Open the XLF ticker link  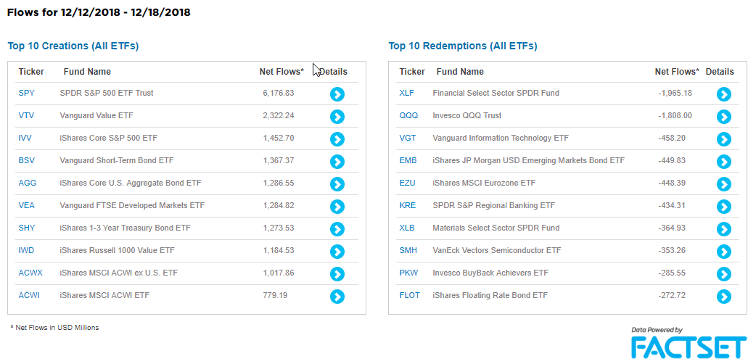click(406, 93)
